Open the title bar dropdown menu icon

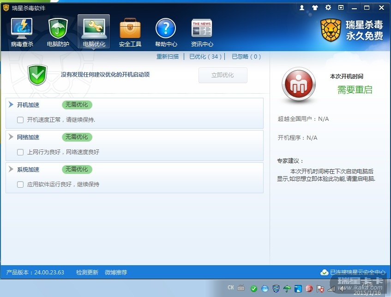coord(341,8)
